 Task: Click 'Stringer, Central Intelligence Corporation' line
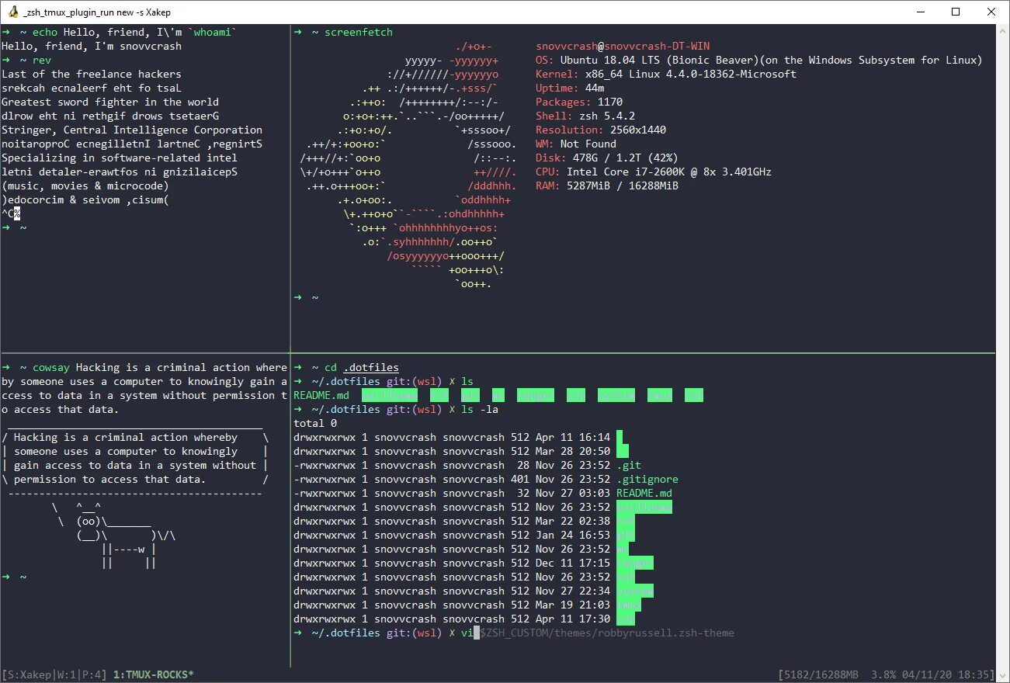(132, 130)
